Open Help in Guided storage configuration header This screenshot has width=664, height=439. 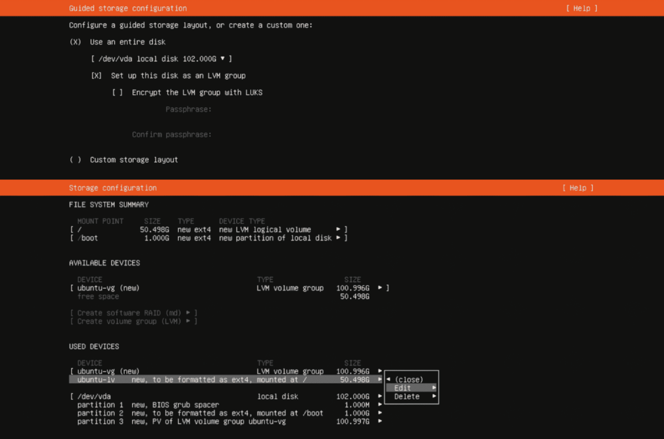click(581, 8)
